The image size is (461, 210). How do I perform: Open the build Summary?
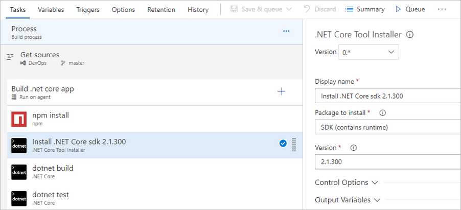tap(365, 9)
